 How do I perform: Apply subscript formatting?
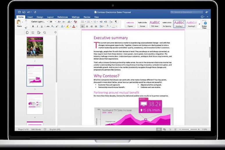tap(53, 26)
